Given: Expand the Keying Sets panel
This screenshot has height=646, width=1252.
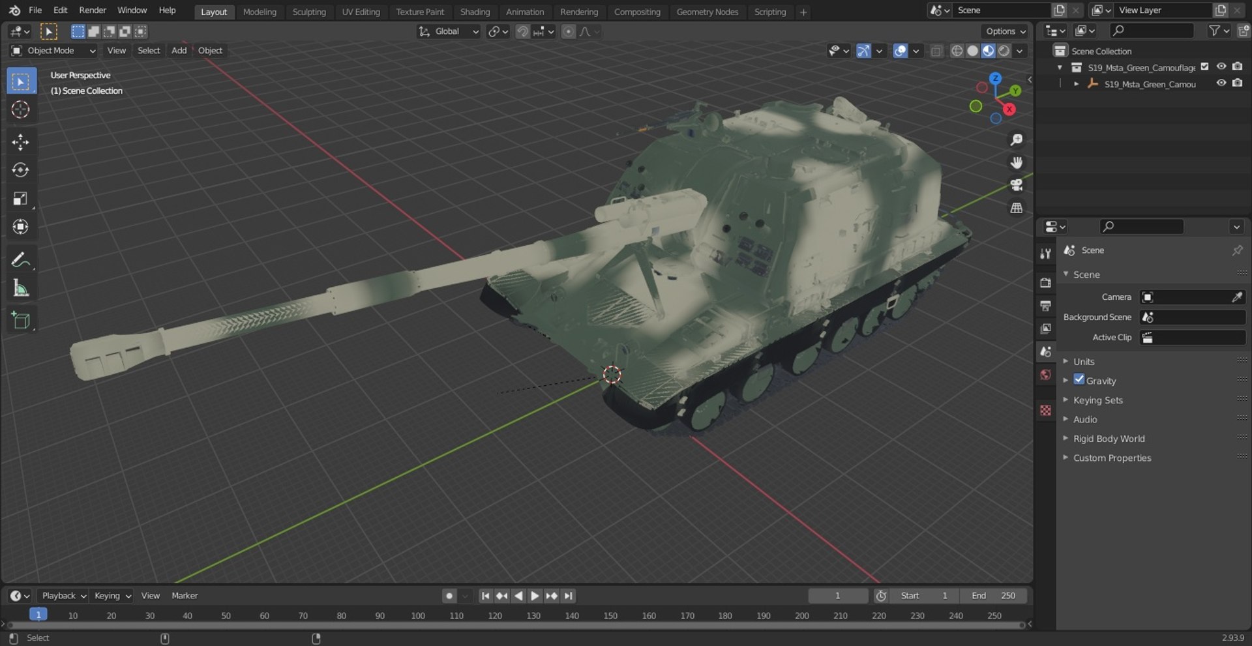Looking at the screenshot, I should [x=1097, y=400].
